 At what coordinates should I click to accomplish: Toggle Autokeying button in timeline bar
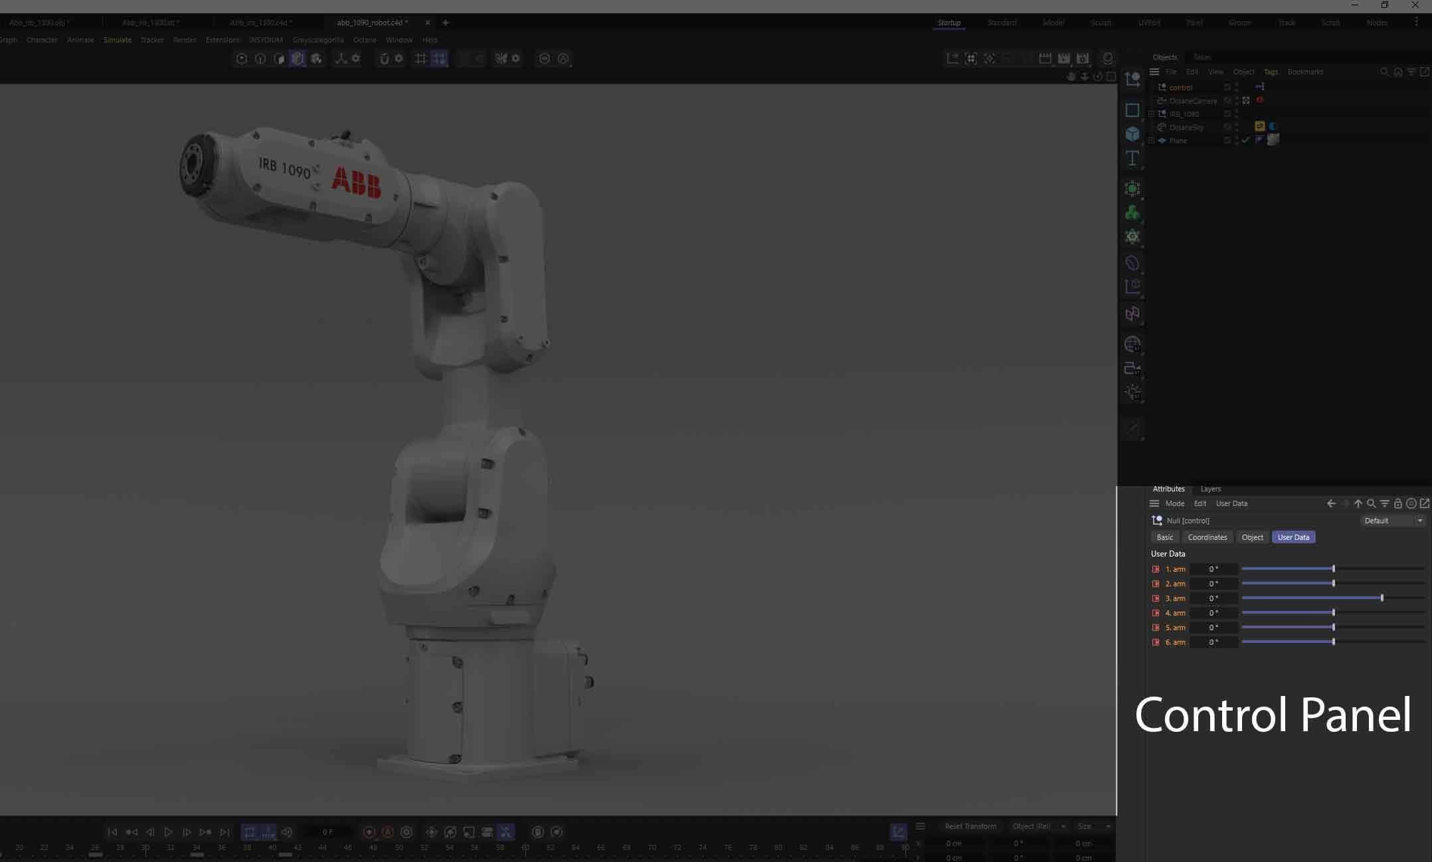click(388, 832)
